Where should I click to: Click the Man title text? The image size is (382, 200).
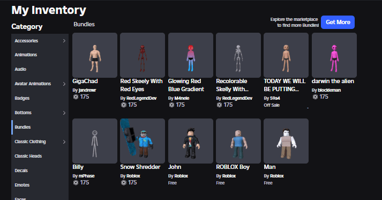pyautogui.click(x=269, y=167)
